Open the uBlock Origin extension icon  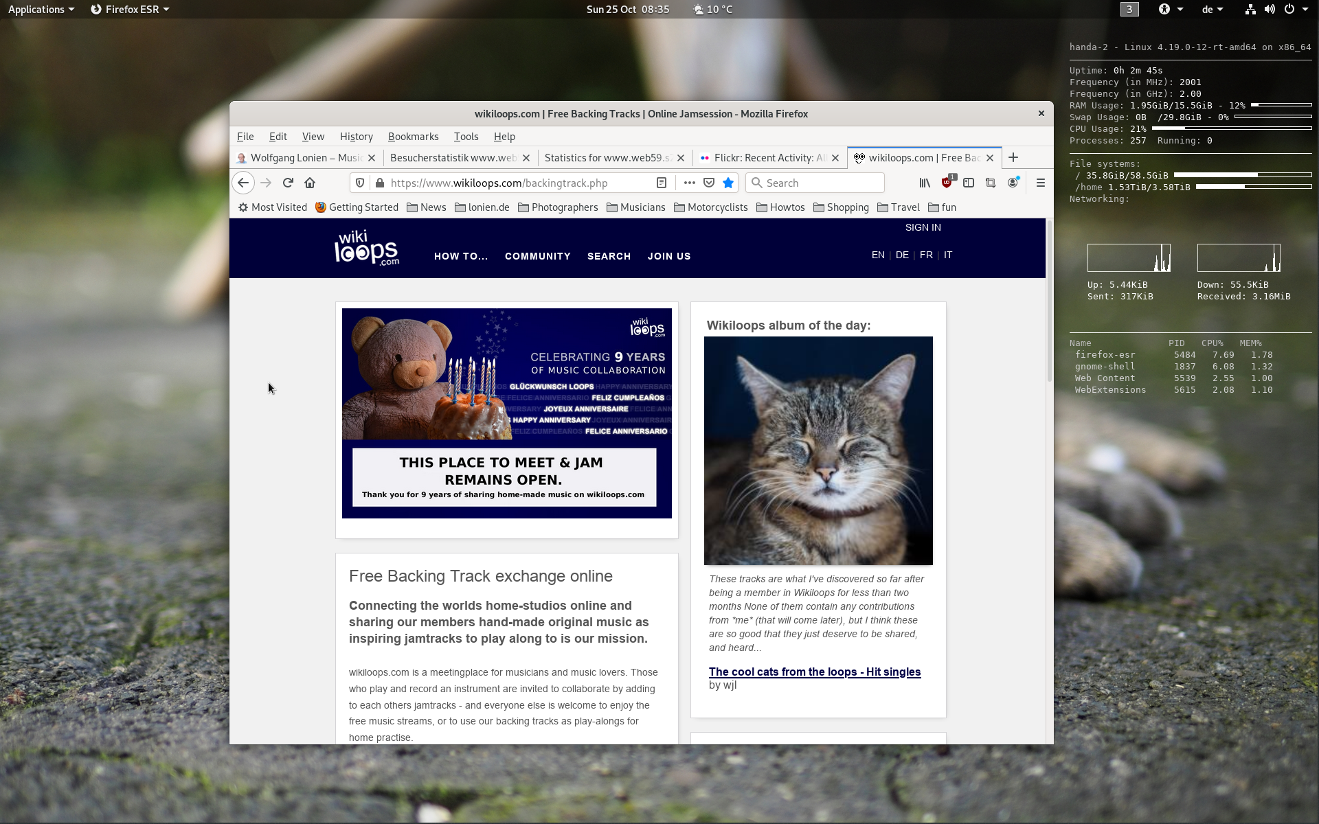(x=947, y=182)
